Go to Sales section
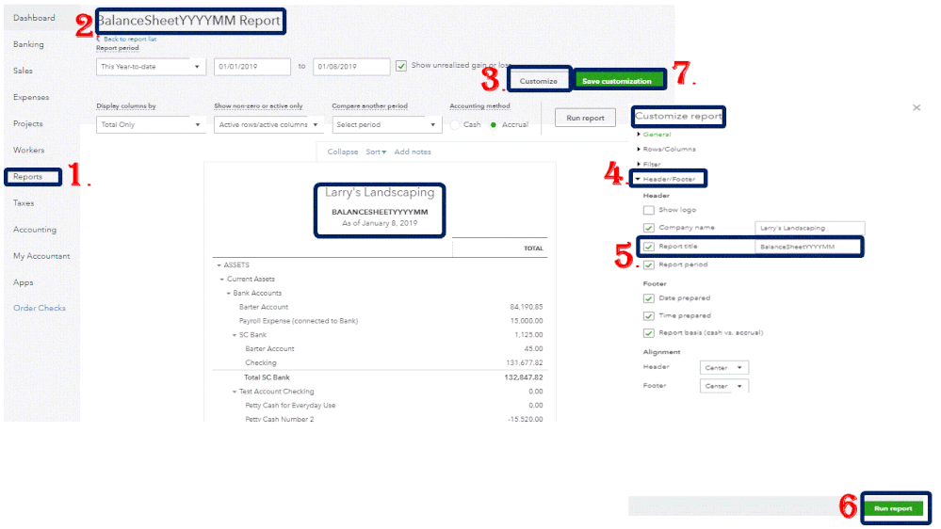The image size is (941, 529). coord(23,71)
